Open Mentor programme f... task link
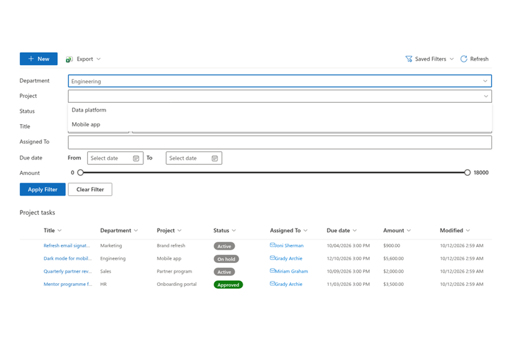510x340 pixels. 68,284
